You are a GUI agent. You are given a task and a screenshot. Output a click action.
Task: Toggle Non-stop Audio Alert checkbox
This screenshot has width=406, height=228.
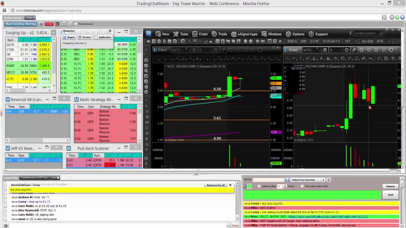point(302,186)
